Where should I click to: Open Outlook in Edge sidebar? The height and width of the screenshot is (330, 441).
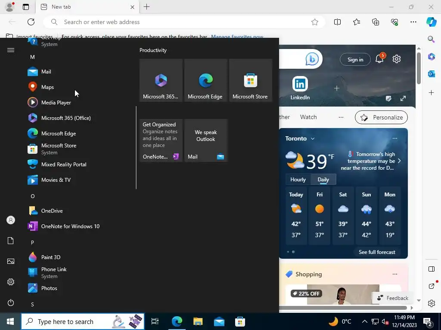431,74
